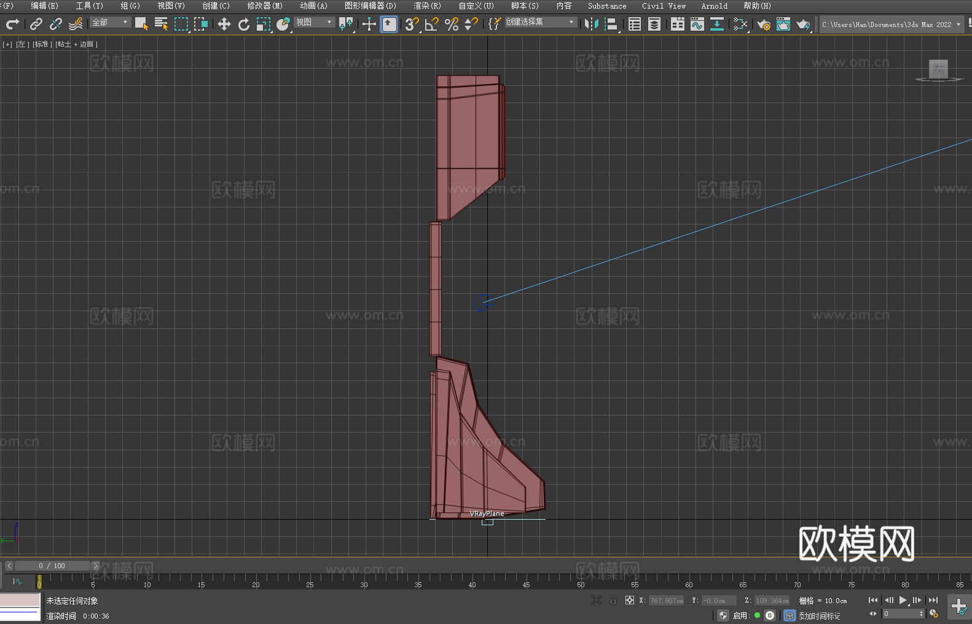Open viewport [+] general menu
The width and height of the screenshot is (972, 624).
pyautogui.click(x=7, y=44)
